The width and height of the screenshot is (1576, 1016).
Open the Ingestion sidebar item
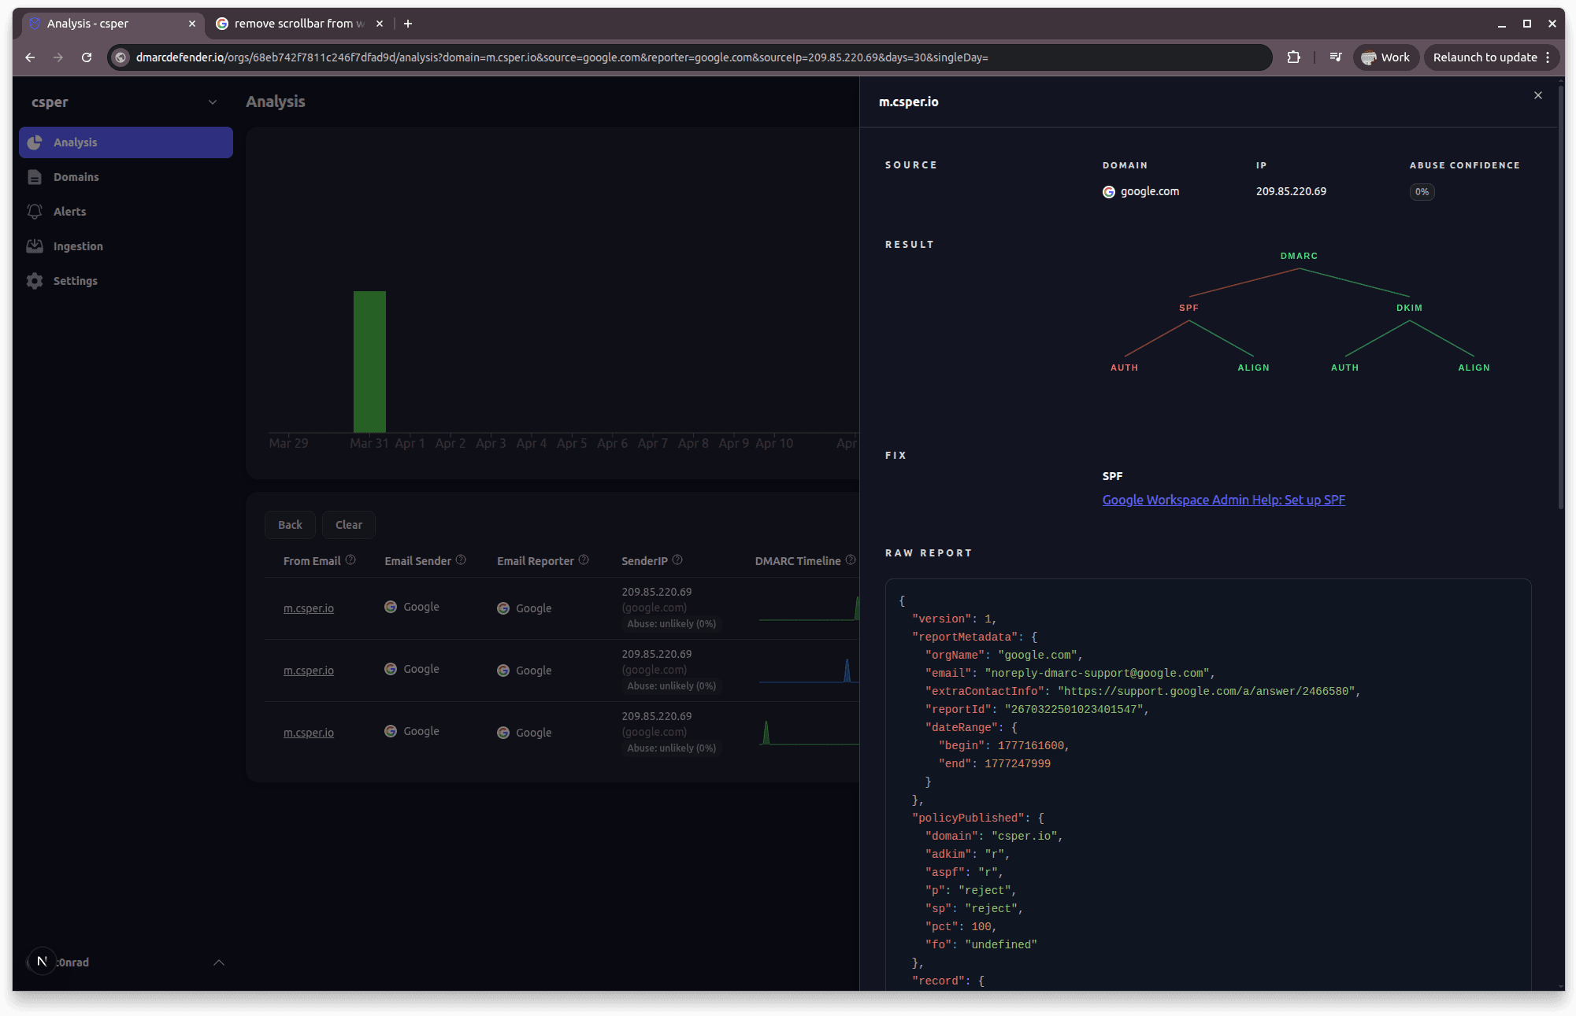click(126, 246)
